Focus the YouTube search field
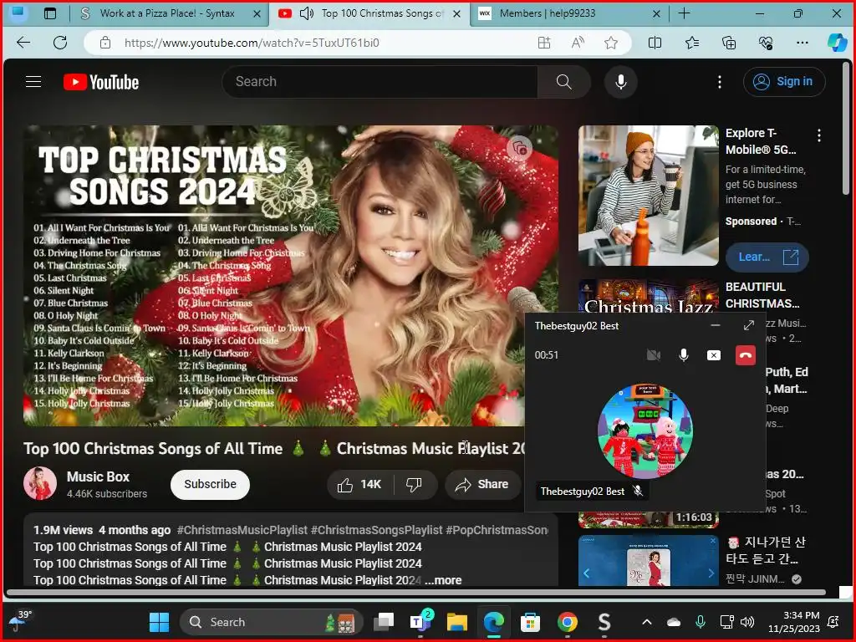This screenshot has width=856, height=642. (x=380, y=82)
